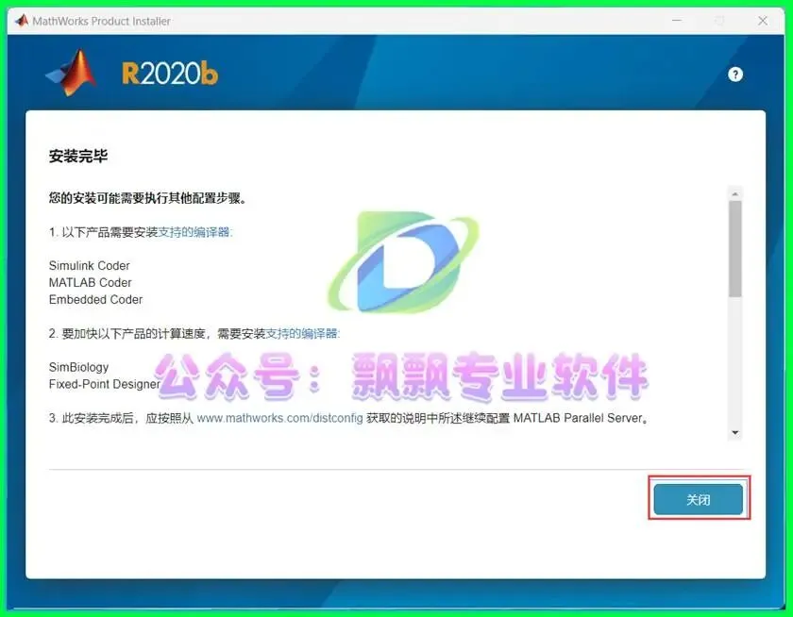The height and width of the screenshot is (617, 793).
Task: Click the scrollbar up arrow
Action: (734, 194)
